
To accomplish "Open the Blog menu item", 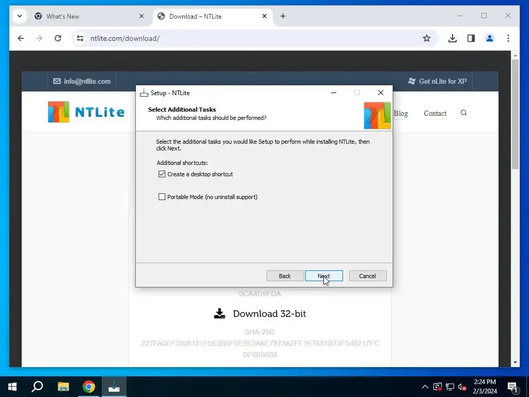I will coord(401,113).
